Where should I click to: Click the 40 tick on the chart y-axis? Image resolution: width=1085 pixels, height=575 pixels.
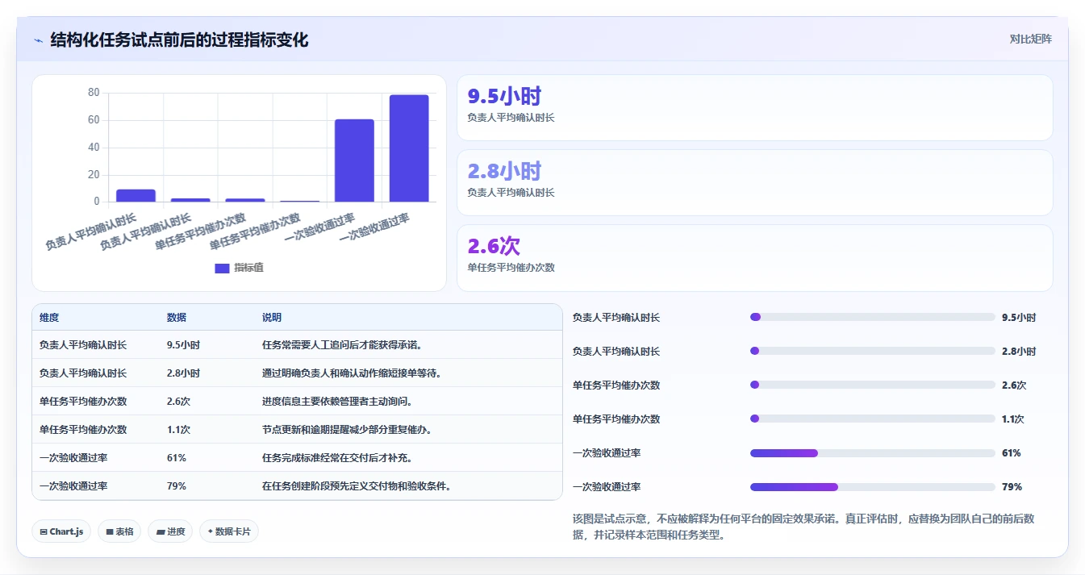point(94,148)
